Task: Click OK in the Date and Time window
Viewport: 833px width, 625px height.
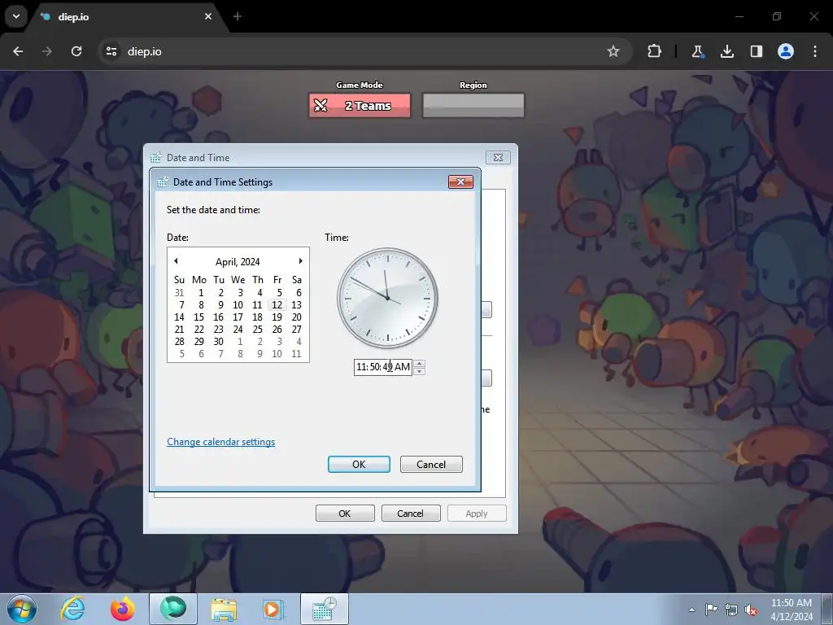Action: pos(345,513)
